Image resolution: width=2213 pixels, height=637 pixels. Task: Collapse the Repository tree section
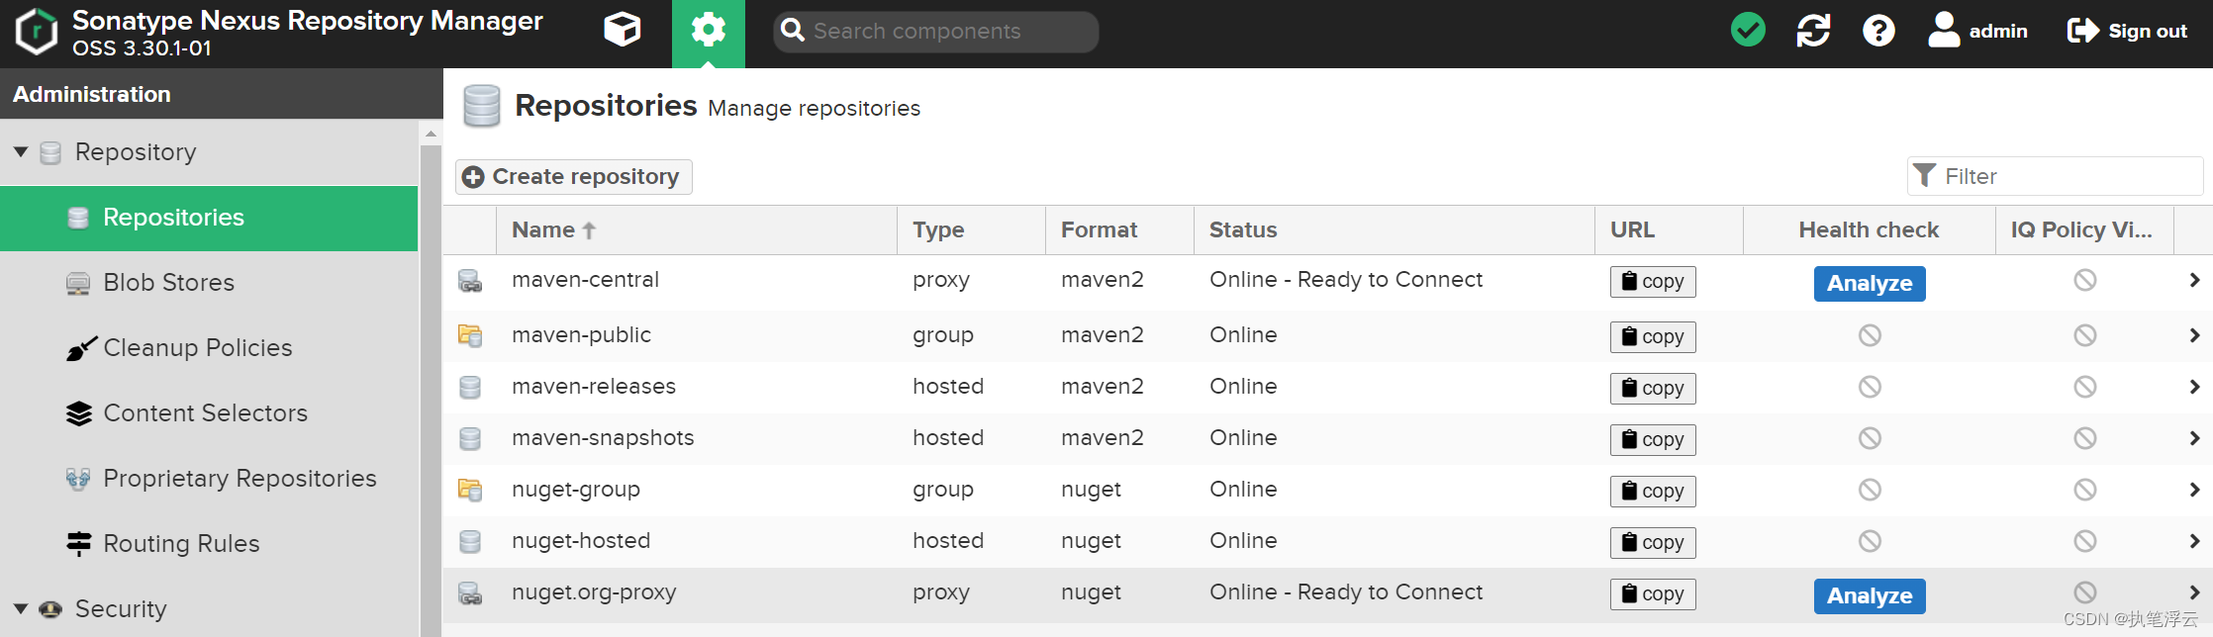click(x=21, y=152)
